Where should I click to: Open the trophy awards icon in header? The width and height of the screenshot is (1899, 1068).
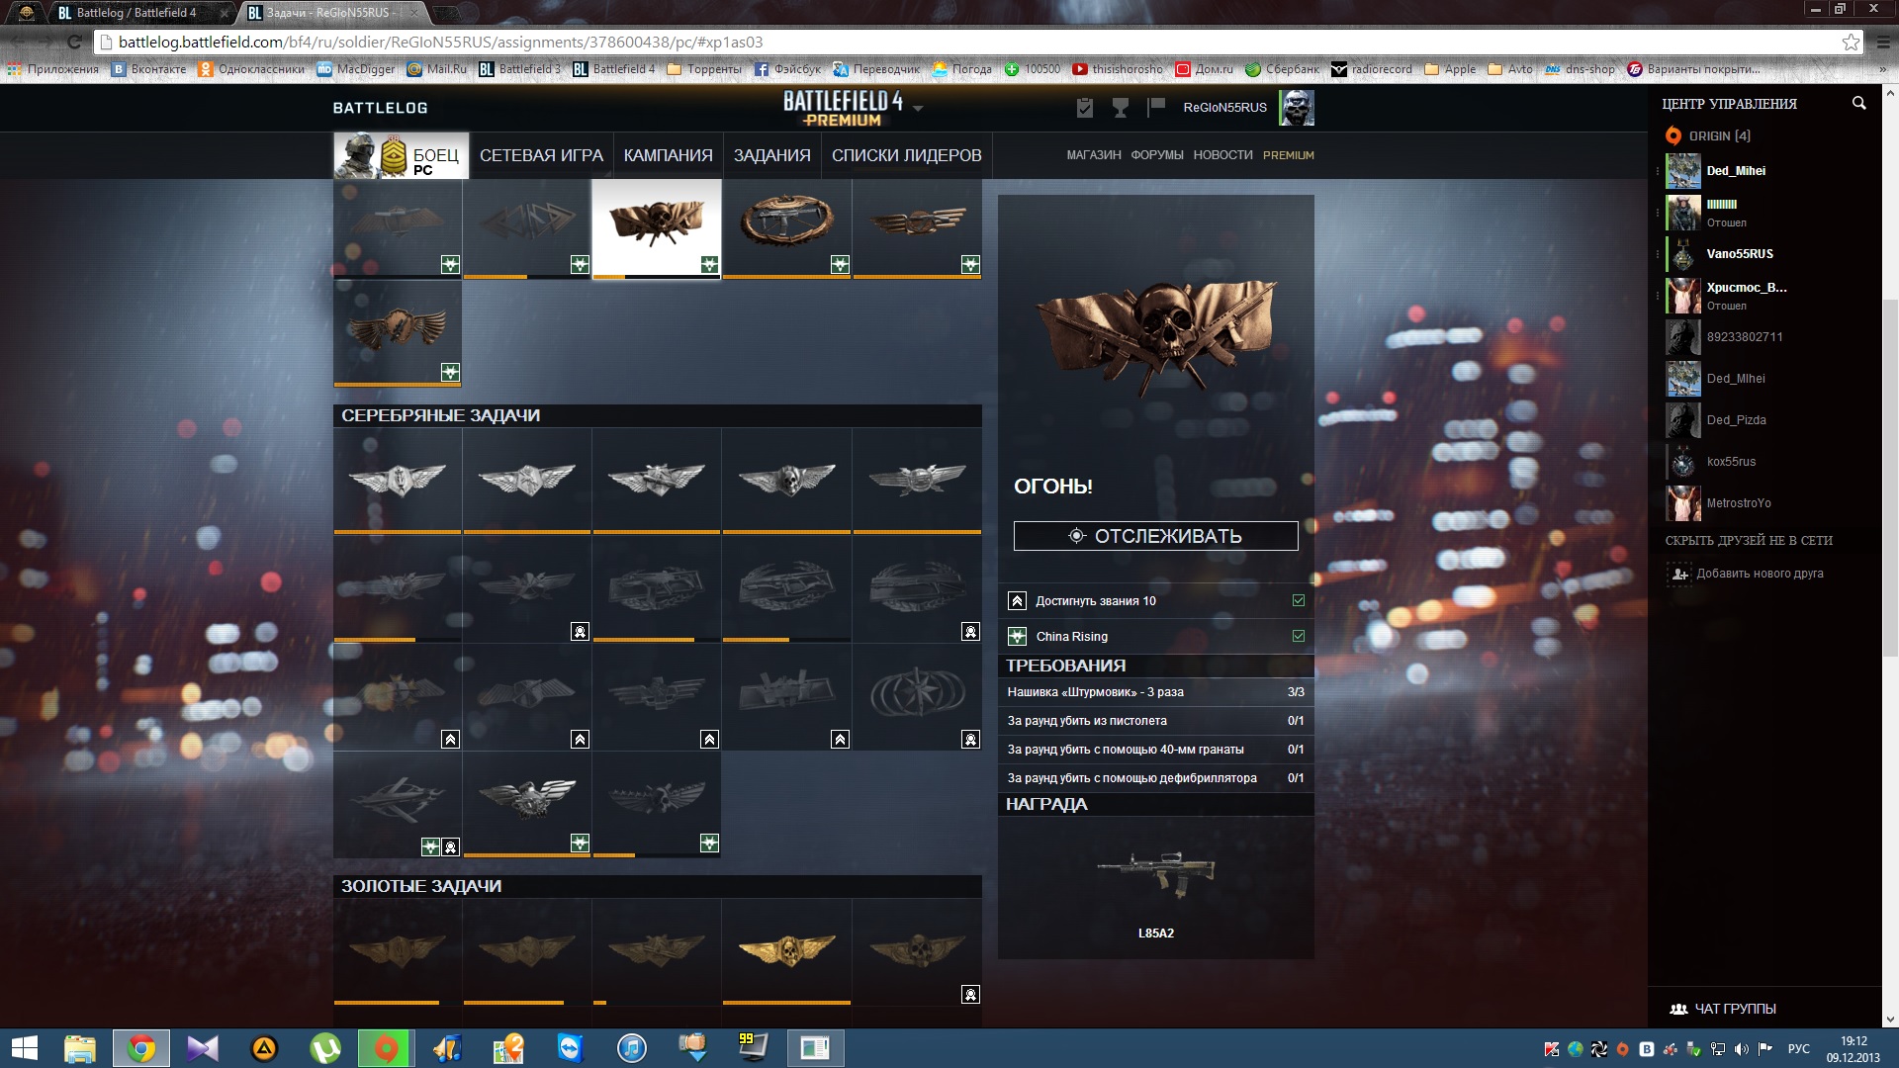pos(1121,108)
